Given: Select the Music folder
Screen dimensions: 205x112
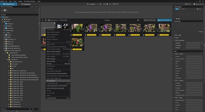Looking at the screenshot, I should pos(8,33).
